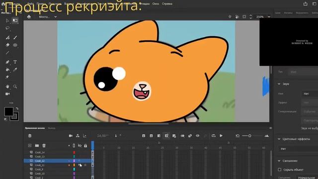Open the Окно menu
This screenshot has height=179, width=318.
coord(156,3)
